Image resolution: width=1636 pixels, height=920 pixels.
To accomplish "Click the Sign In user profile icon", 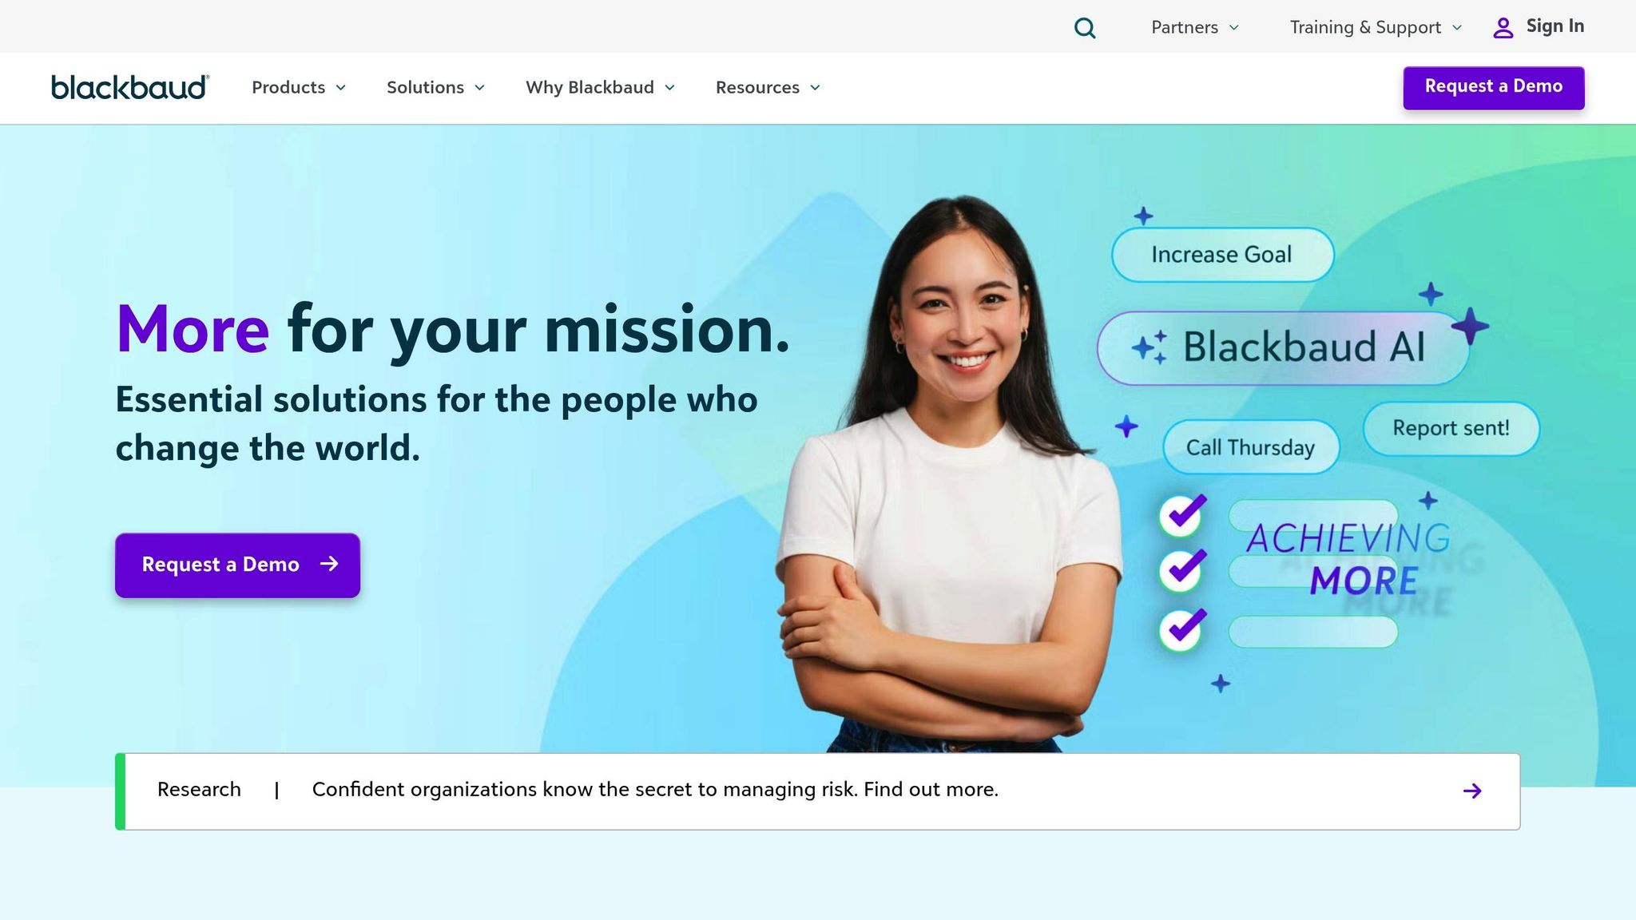I will [x=1503, y=28].
